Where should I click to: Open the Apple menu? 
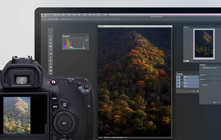[x=43, y=14]
